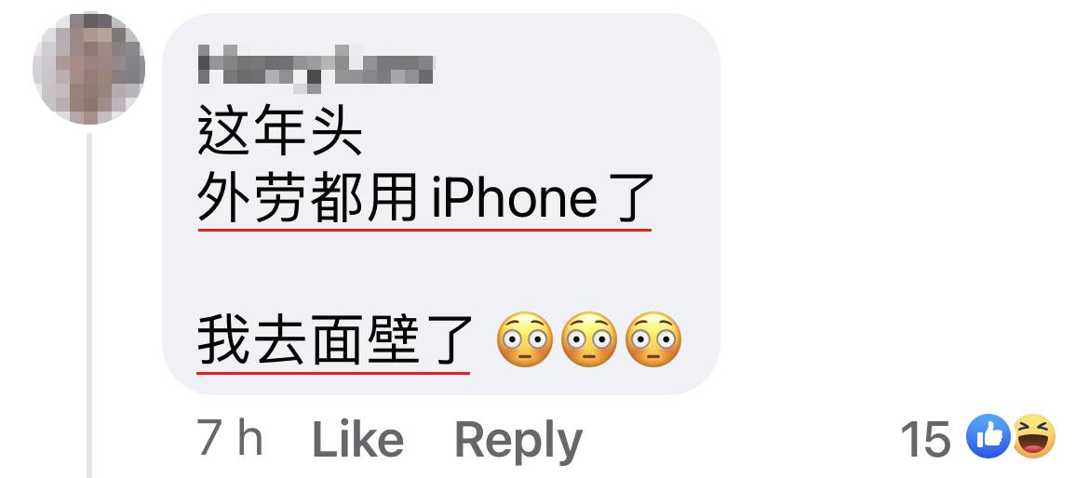The height and width of the screenshot is (478, 1089).
Task: Click the text 外劳都用 in the comment
Action: pos(308,198)
